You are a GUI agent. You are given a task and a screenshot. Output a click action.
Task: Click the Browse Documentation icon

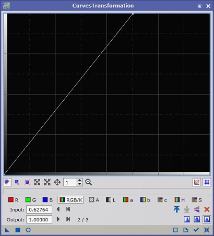tap(175, 230)
